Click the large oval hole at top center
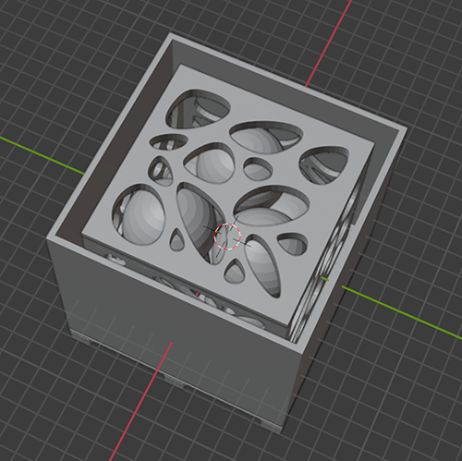Viewport: 462px width, 461px height. click(266, 137)
